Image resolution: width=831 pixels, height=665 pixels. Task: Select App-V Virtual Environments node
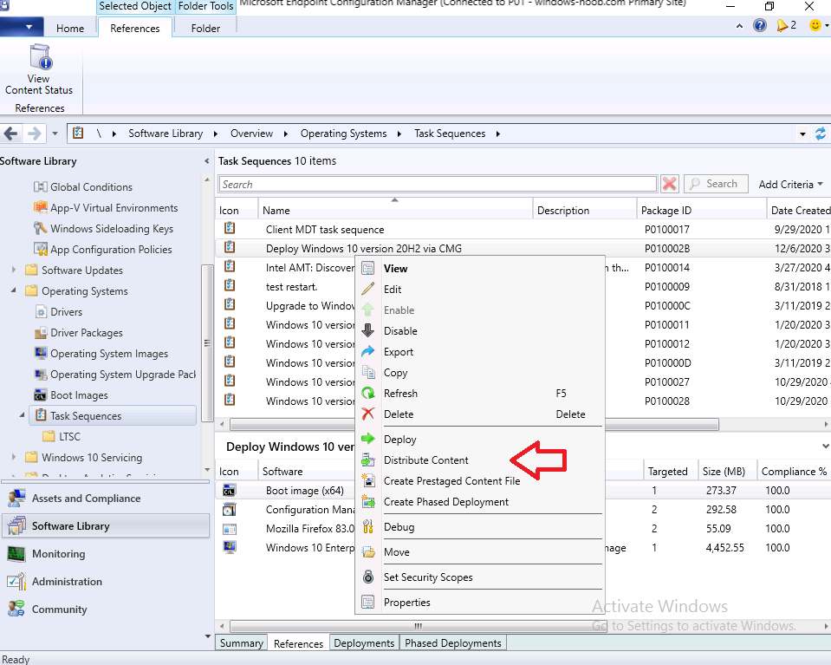tap(114, 208)
